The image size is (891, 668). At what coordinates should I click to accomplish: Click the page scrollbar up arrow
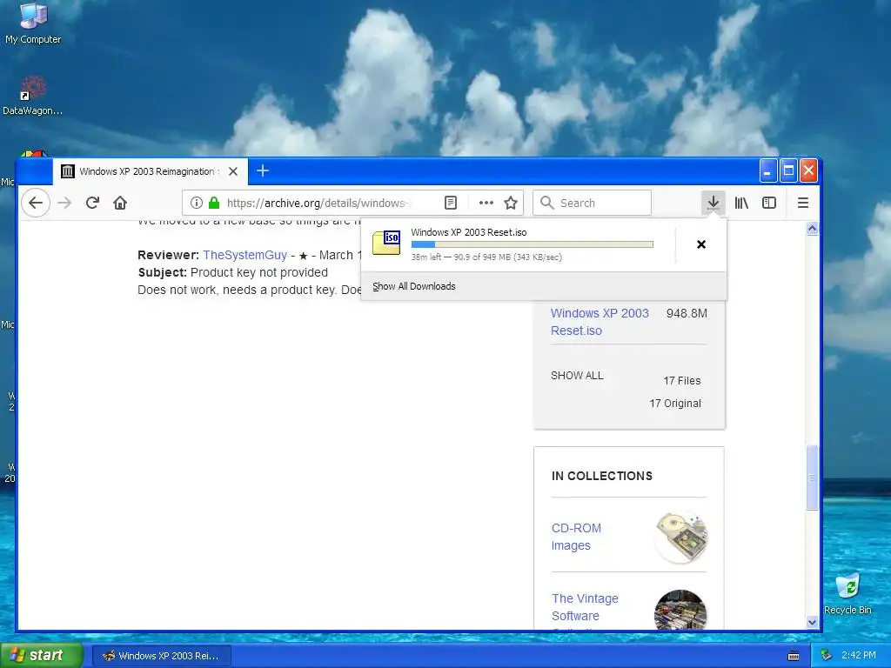tap(812, 229)
